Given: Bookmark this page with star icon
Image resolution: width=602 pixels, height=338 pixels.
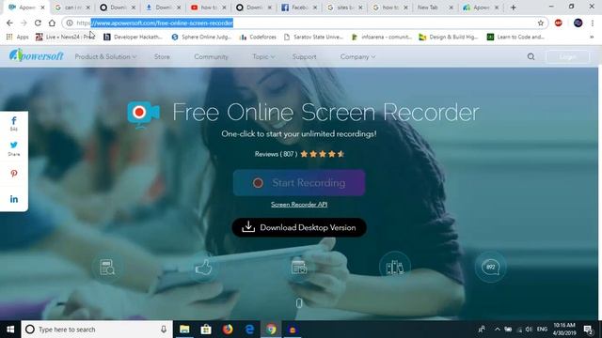Looking at the screenshot, I should pos(541,23).
